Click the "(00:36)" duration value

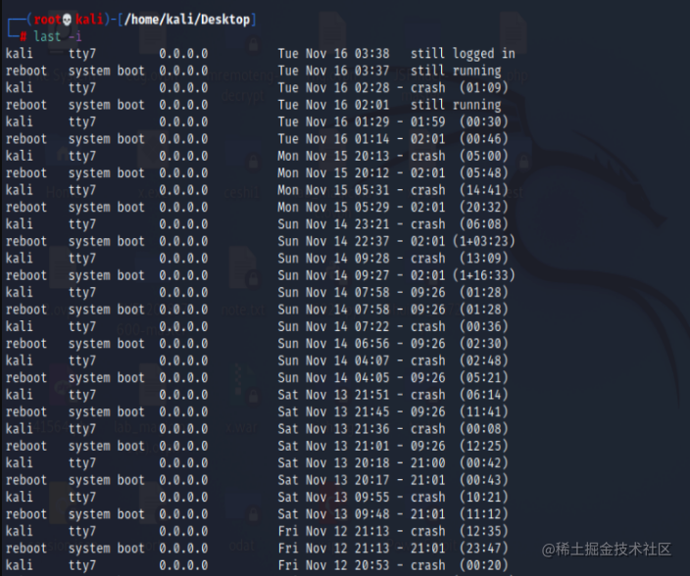click(x=483, y=326)
